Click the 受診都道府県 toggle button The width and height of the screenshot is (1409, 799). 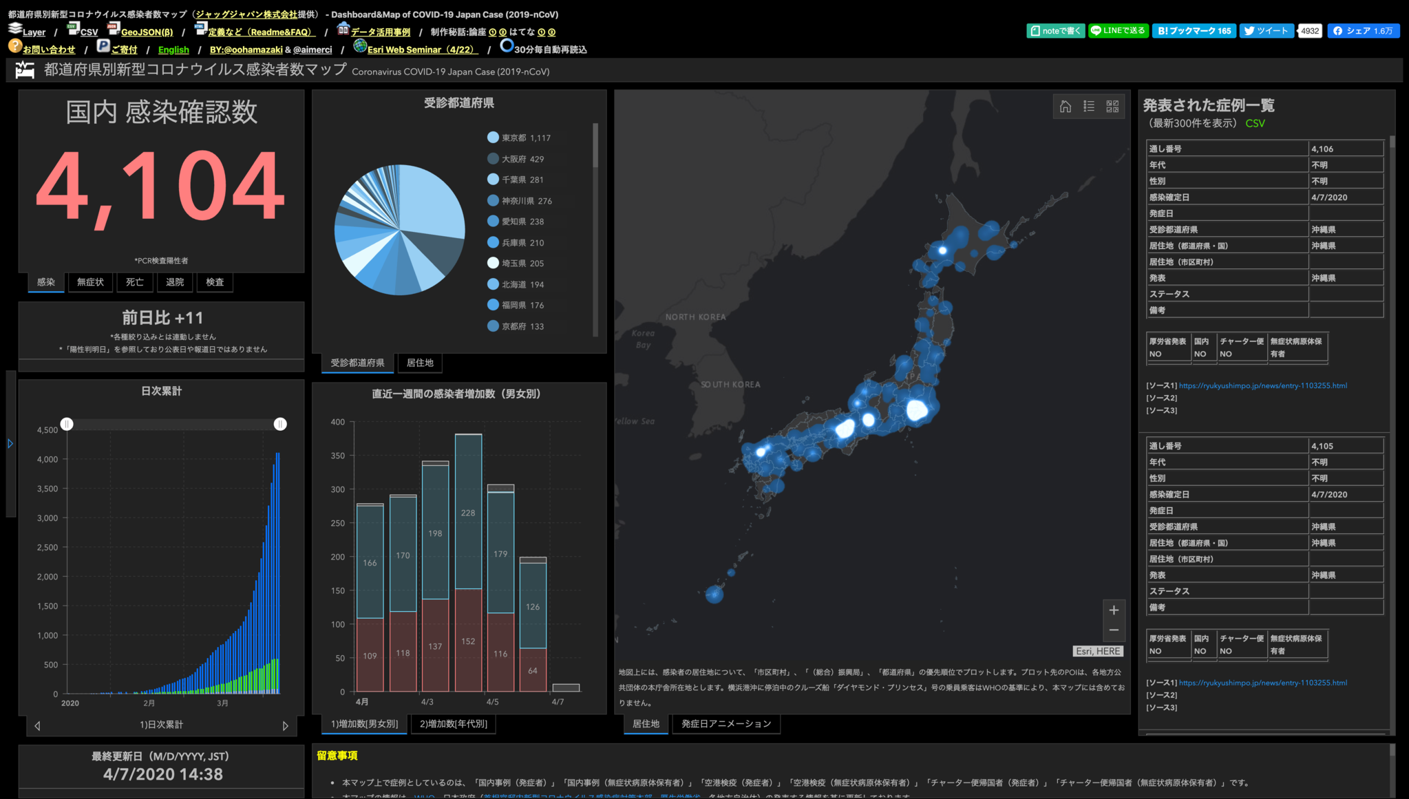tap(358, 361)
